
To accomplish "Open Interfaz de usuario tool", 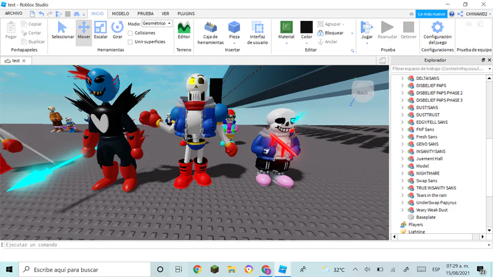I will tap(257, 33).
